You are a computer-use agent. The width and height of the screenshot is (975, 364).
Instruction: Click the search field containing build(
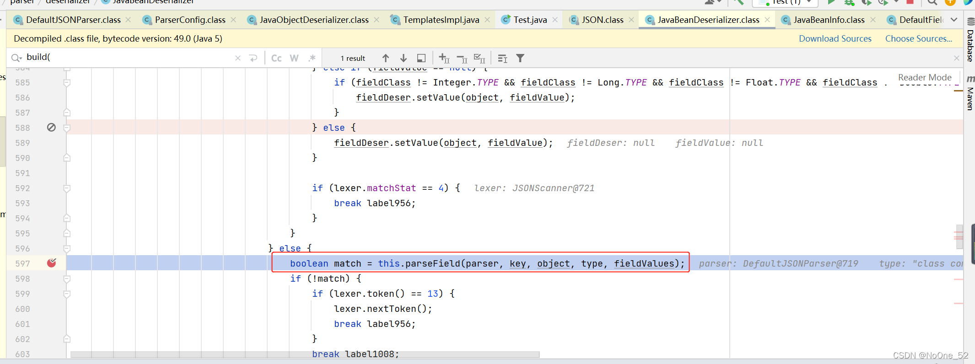pos(128,57)
